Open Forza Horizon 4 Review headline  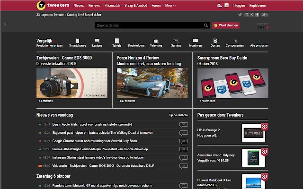click(138, 58)
